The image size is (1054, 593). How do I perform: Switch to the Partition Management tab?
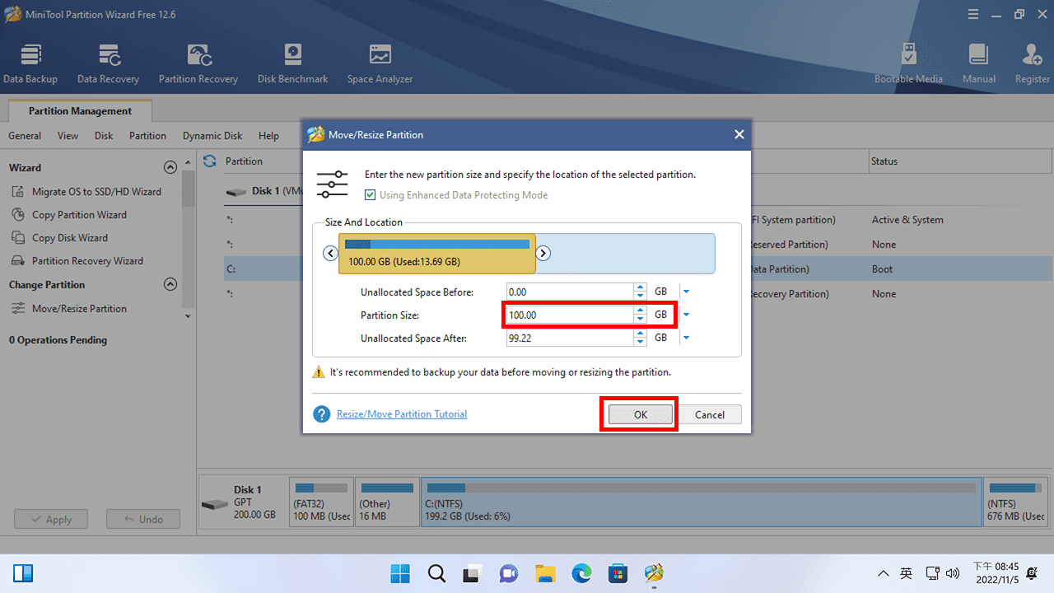[79, 110]
